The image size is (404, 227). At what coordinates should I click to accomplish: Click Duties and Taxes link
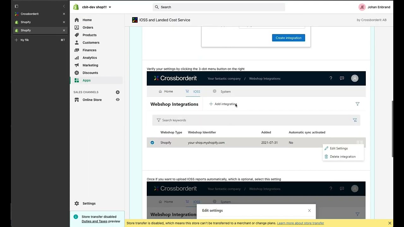[95, 221]
